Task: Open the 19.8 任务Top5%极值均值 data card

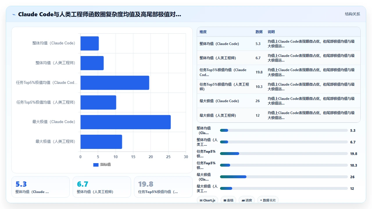Action: click(163, 187)
